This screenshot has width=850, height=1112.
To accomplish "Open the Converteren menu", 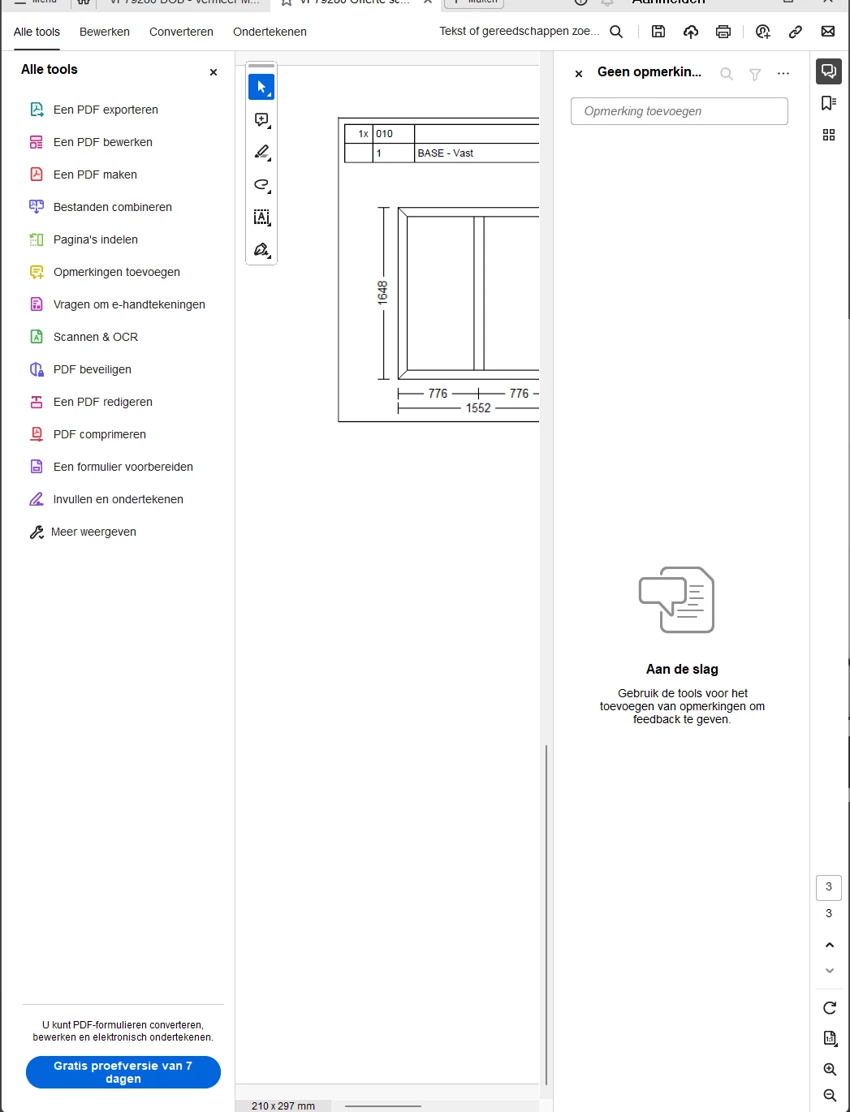I will (x=181, y=32).
